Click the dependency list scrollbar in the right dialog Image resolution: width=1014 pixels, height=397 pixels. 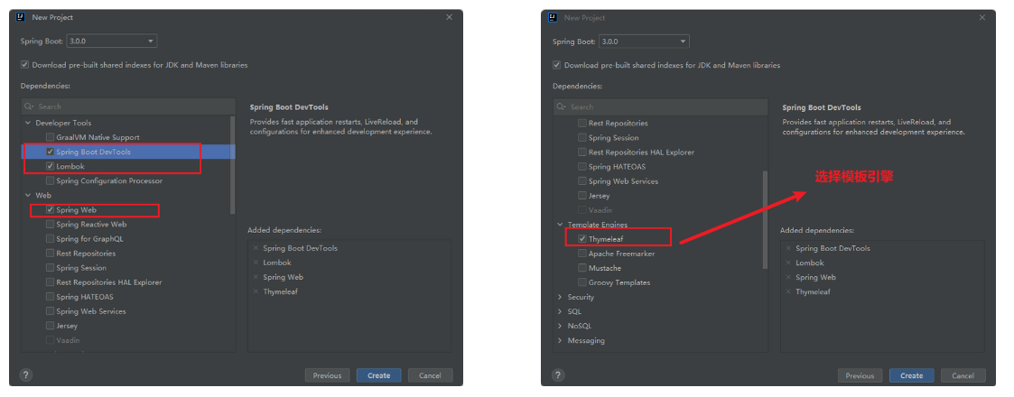point(765,217)
